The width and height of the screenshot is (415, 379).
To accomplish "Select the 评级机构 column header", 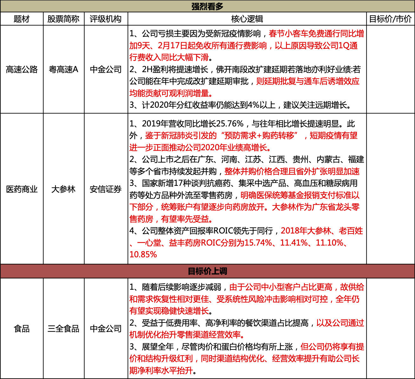I will coord(106,18).
